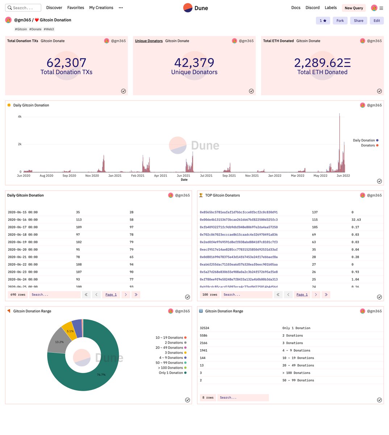The image size is (389, 435).
Task: Click the check icon on Total ETH Donated card
Action: pos(379,91)
